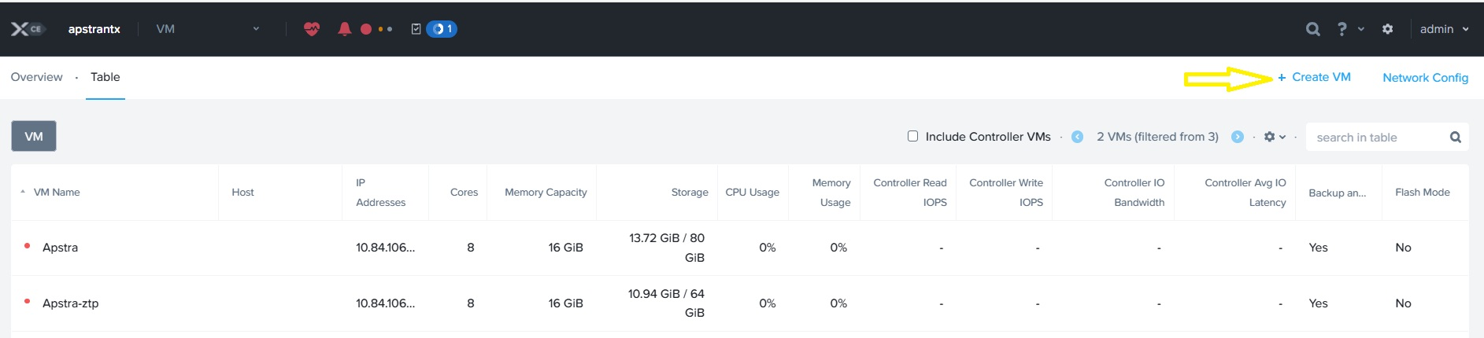The height and width of the screenshot is (338, 1484).
Task: Open the help question mark menu
Action: pos(1342,29)
